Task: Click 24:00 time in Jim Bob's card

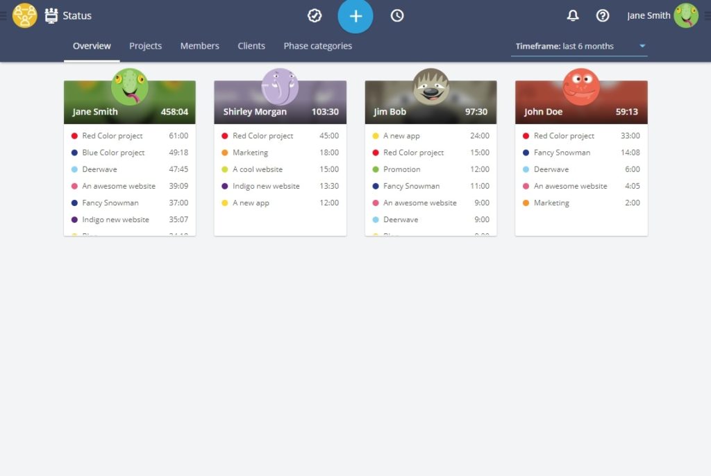Action: pyautogui.click(x=480, y=135)
